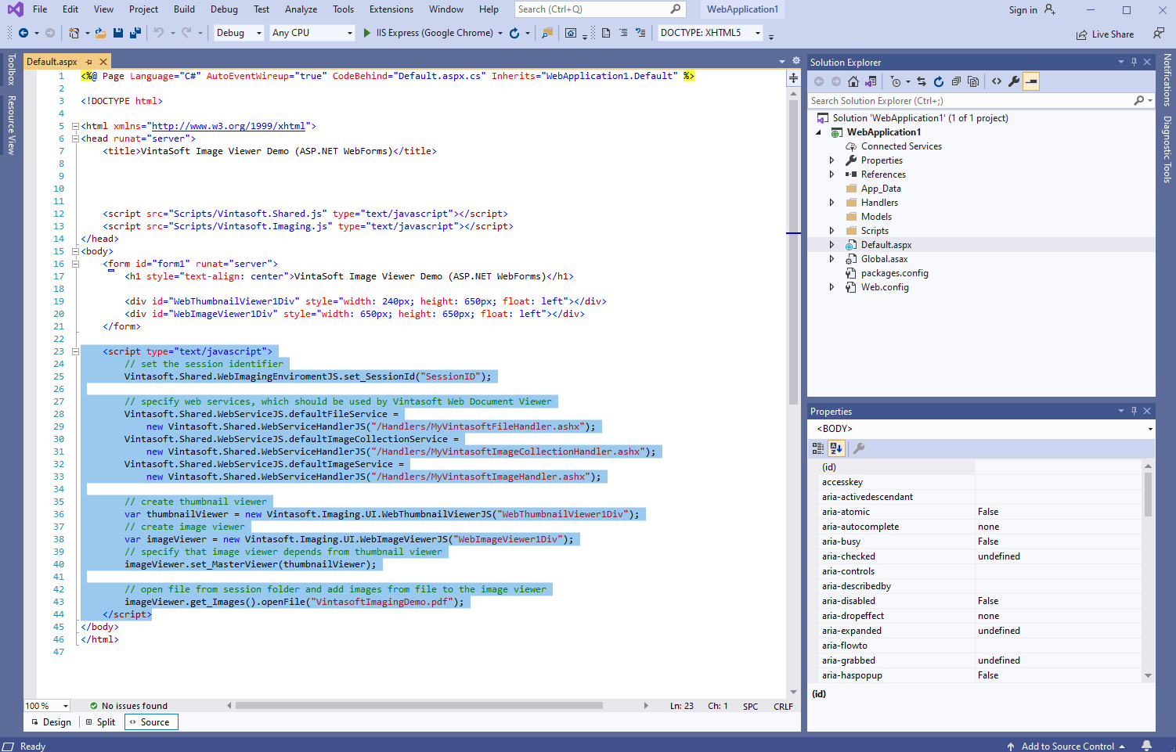
Task: Click the Properties panel vertical scrollbar
Action: pyautogui.click(x=1148, y=495)
